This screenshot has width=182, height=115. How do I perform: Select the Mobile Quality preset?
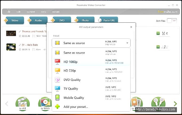point(91,98)
